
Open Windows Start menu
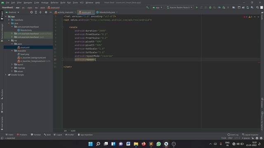pos(90,144)
